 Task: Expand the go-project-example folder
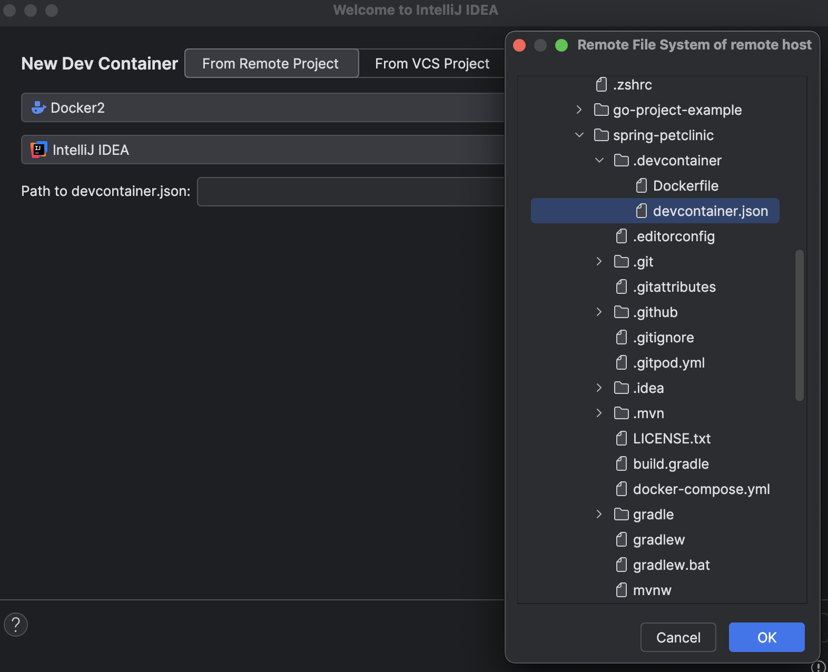tap(579, 110)
